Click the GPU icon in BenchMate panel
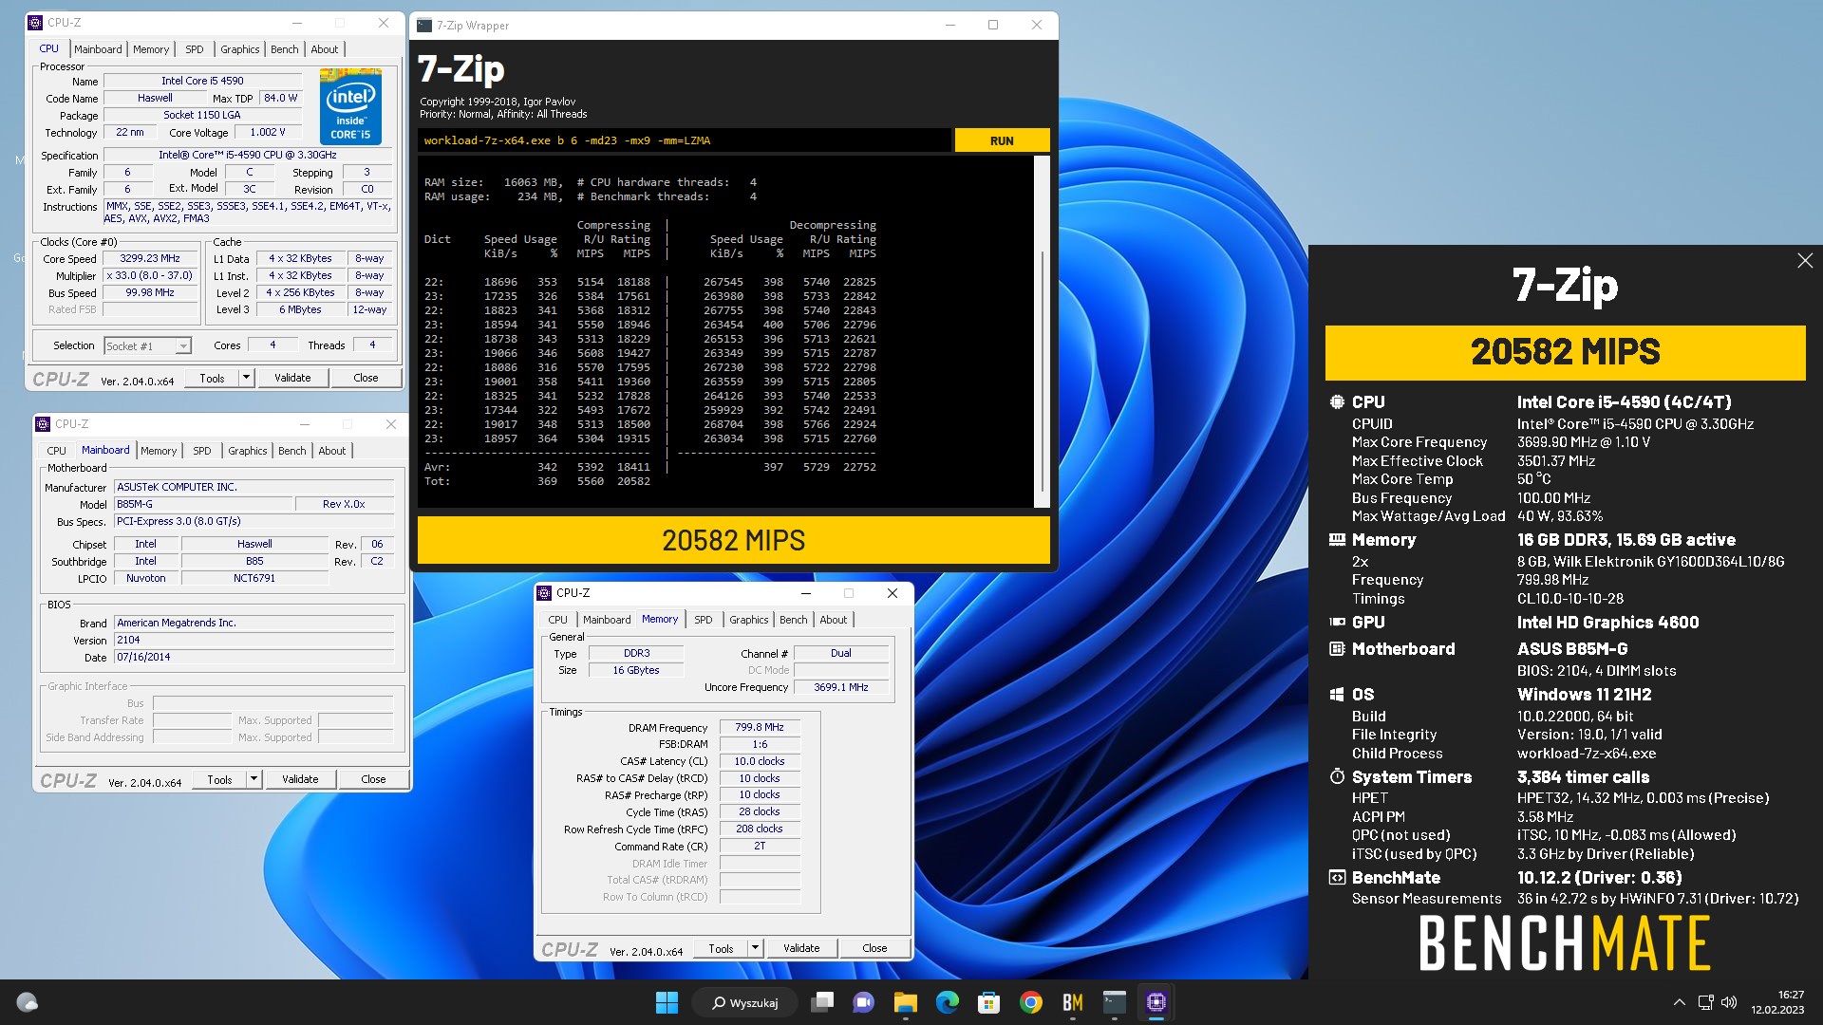Image resolution: width=1823 pixels, height=1025 pixels. point(1337,623)
